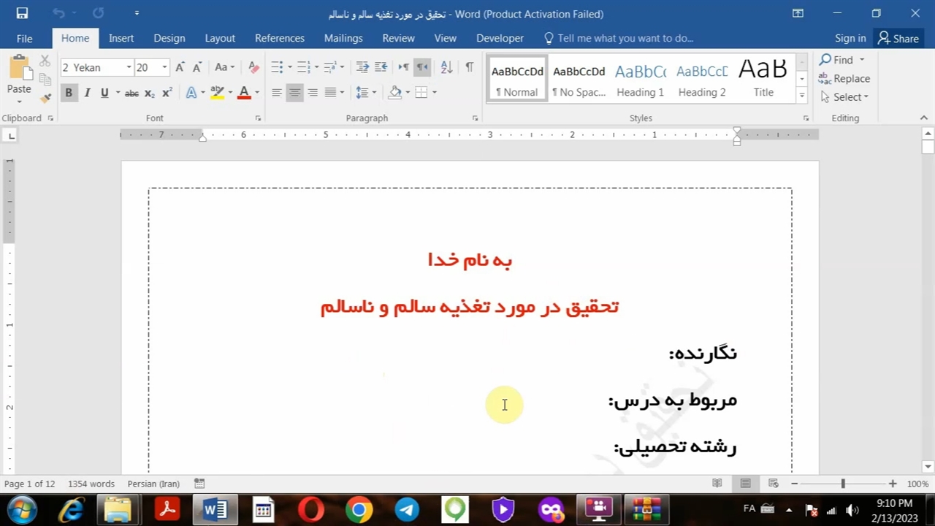Click the Clear All Formatting icon
Screen dimensions: 935x526
click(253, 67)
